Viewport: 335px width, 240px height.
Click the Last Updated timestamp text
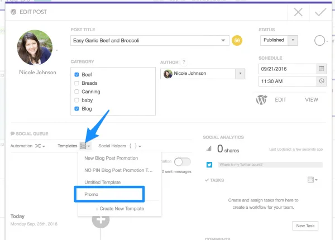[x=296, y=149]
